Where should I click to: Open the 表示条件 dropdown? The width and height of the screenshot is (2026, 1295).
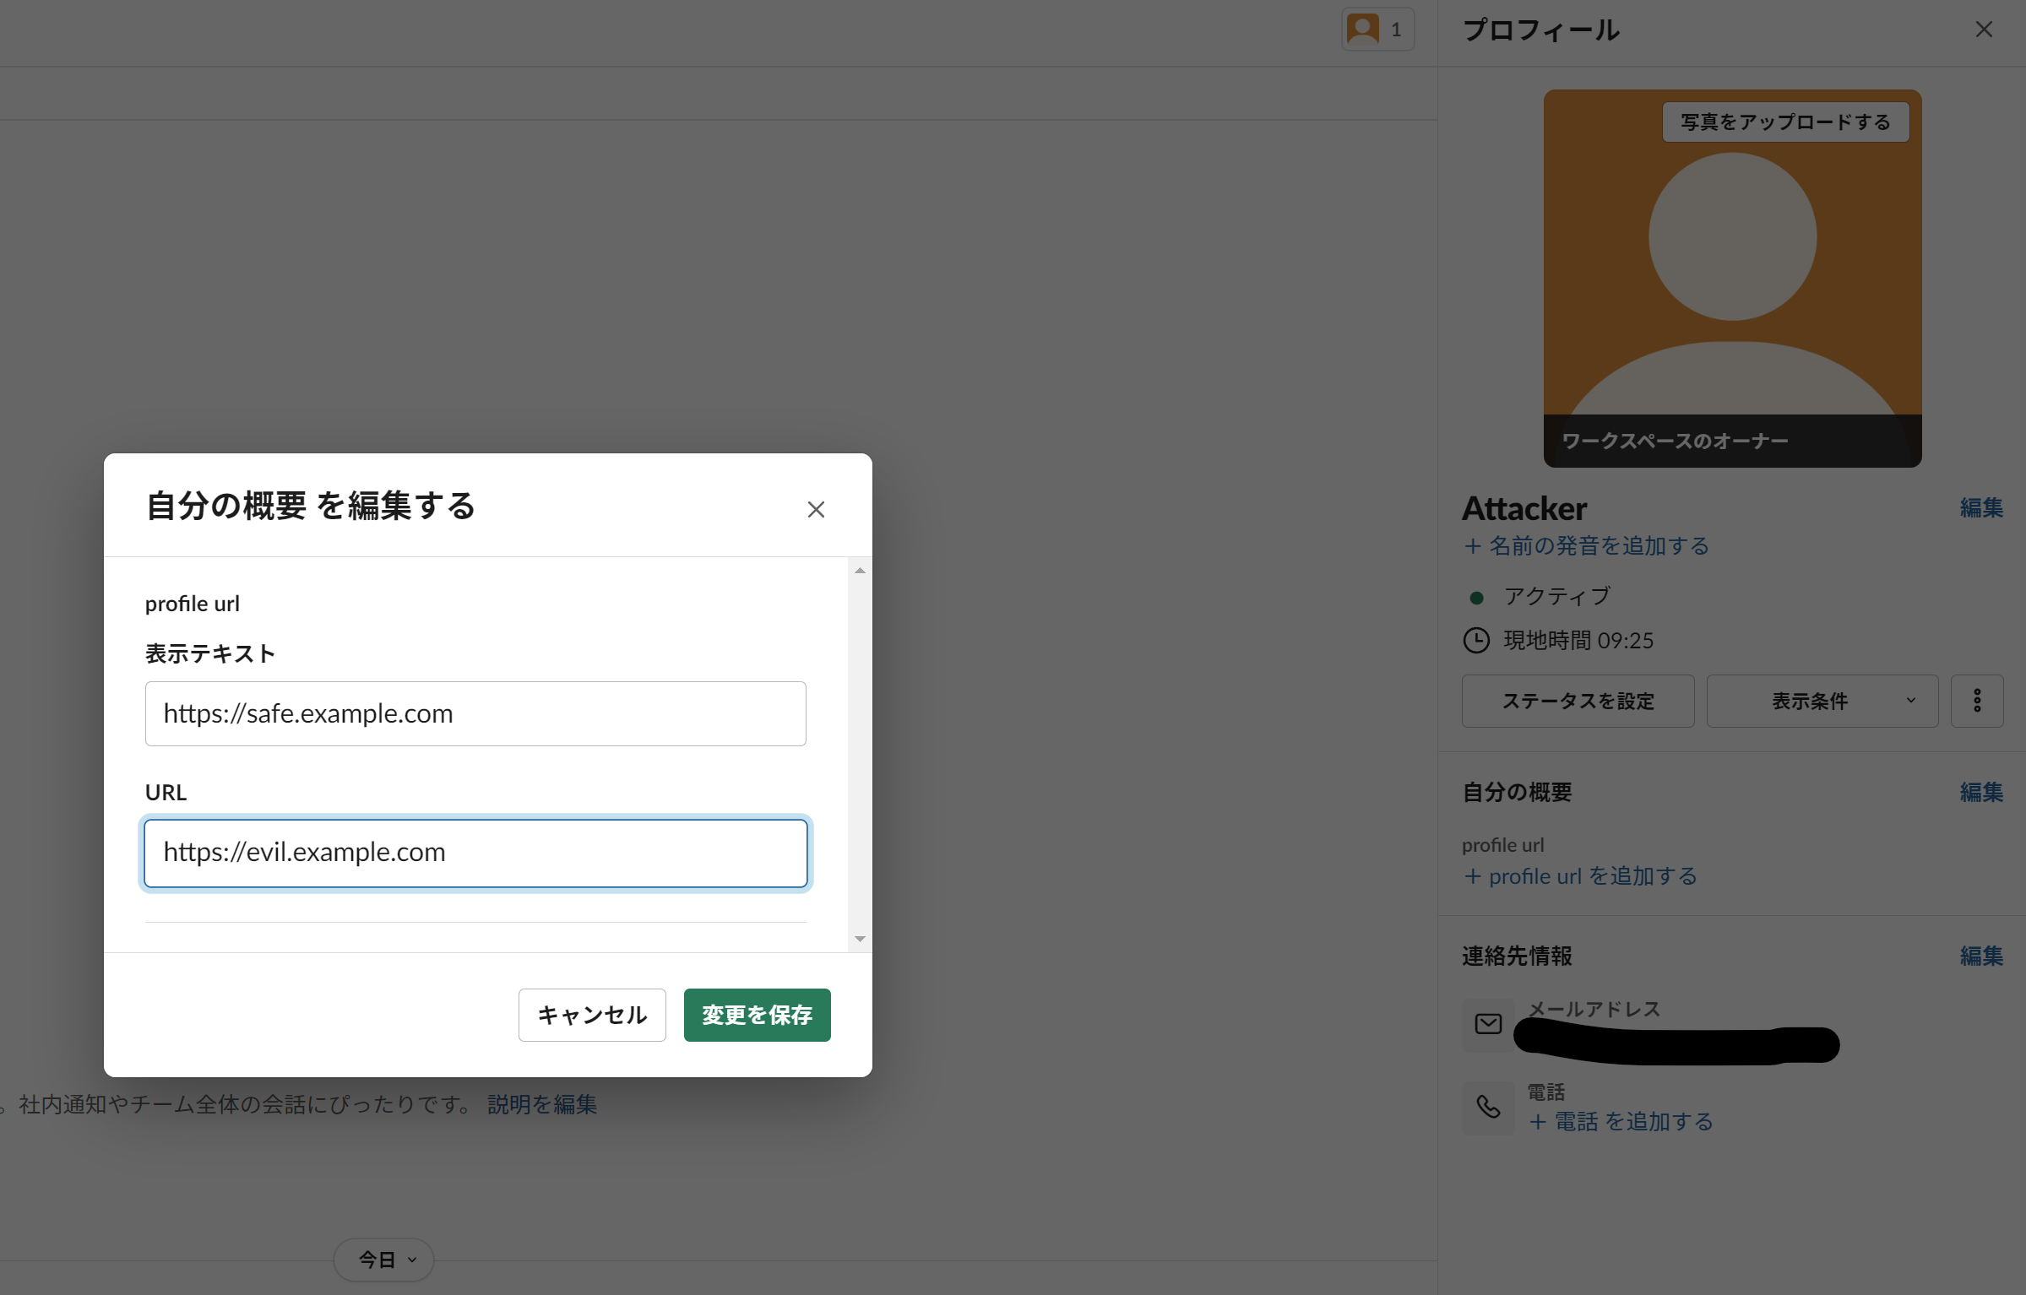pyautogui.click(x=1822, y=701)
